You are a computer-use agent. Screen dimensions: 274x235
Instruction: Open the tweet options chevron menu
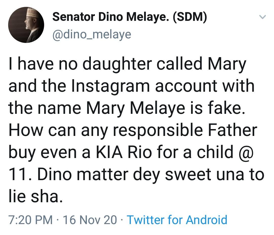(x=262, y=17)
